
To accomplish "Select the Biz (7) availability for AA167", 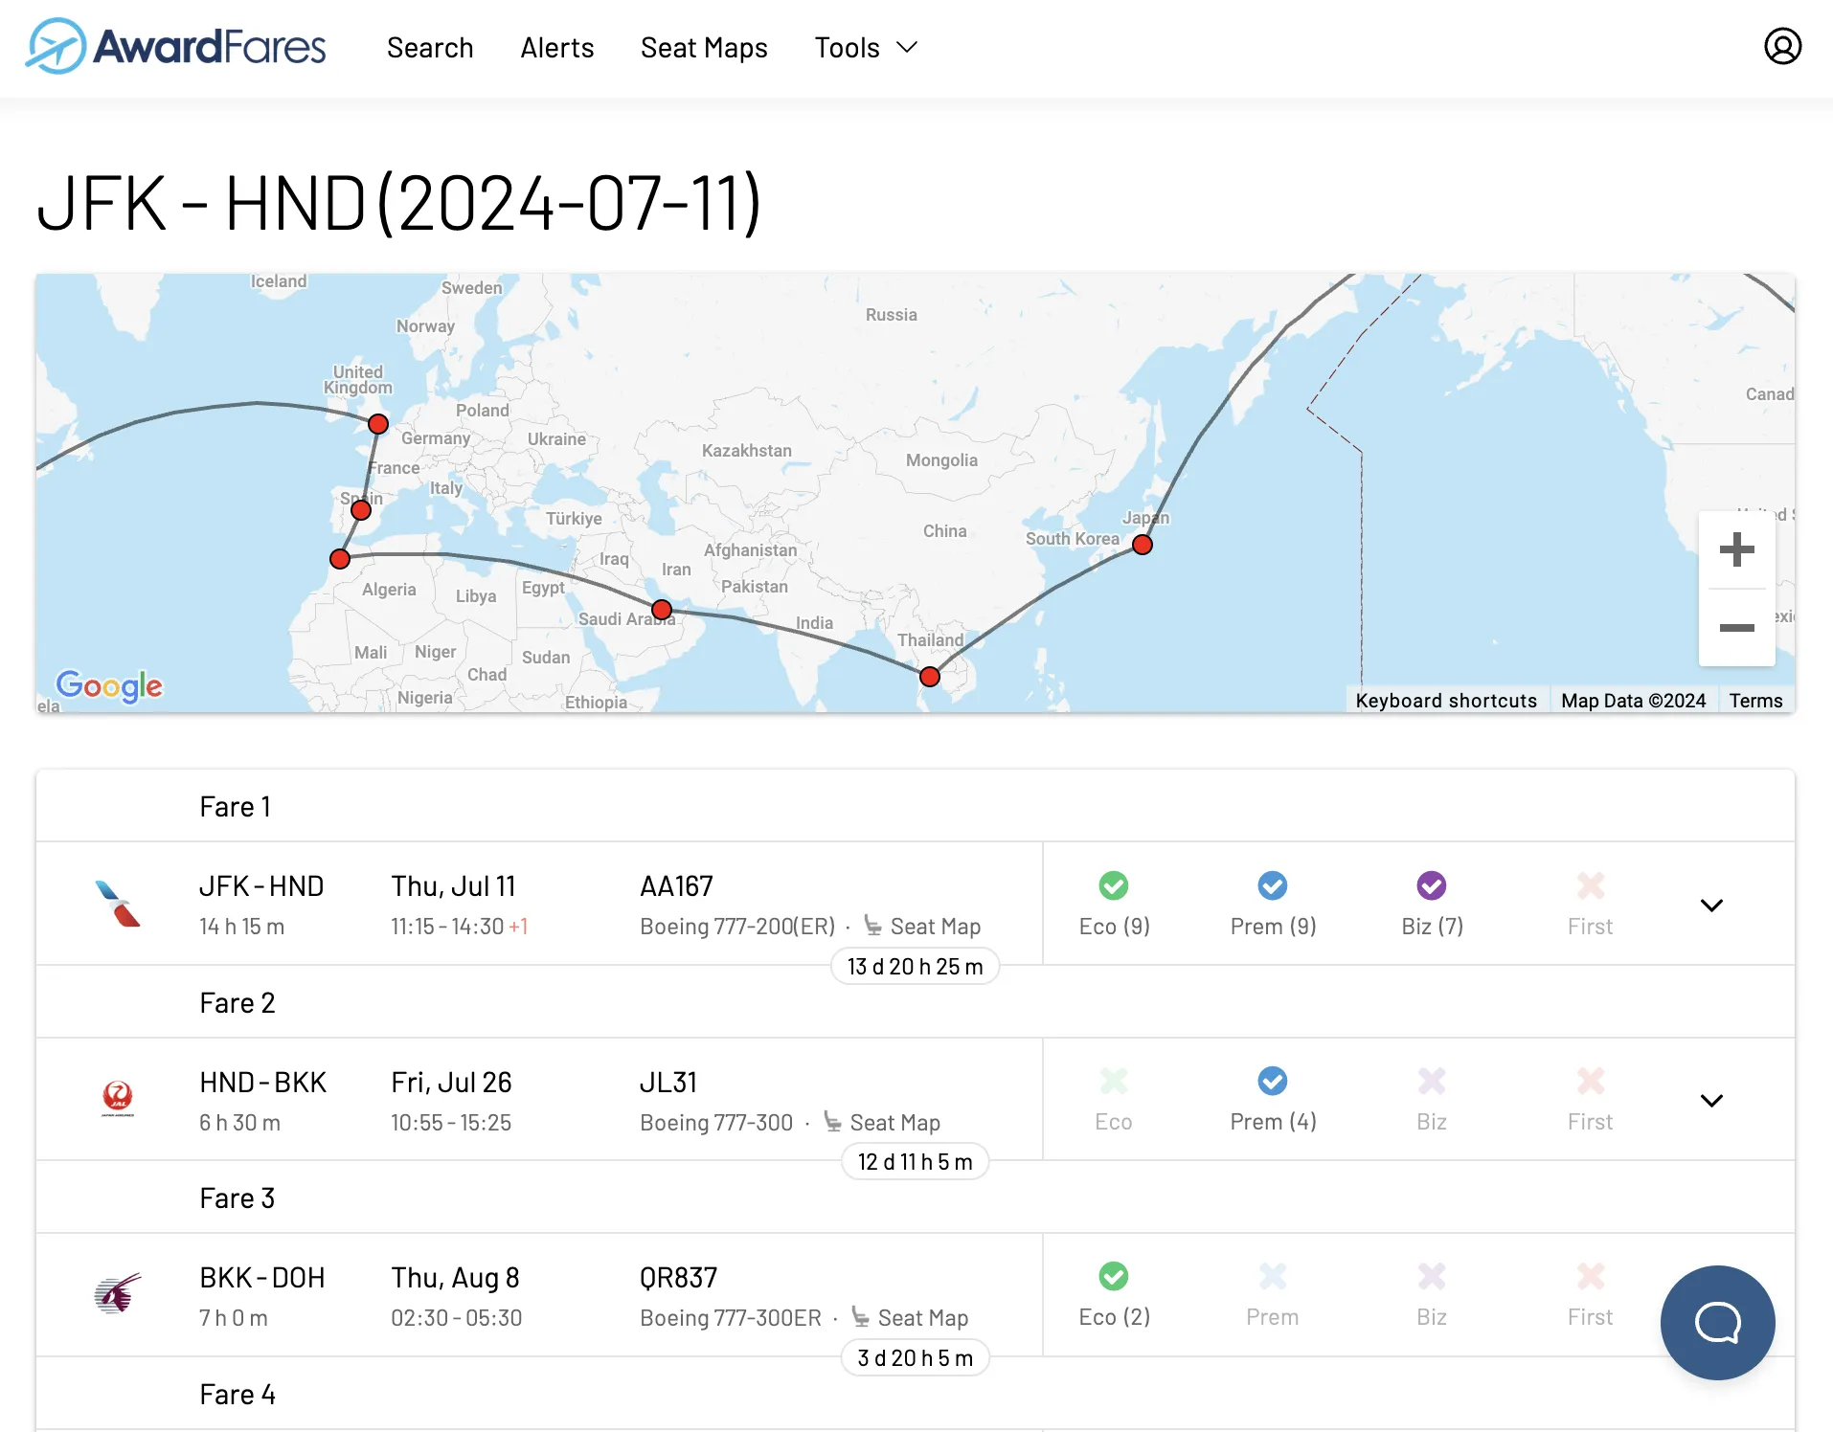I will [1432, 904].
